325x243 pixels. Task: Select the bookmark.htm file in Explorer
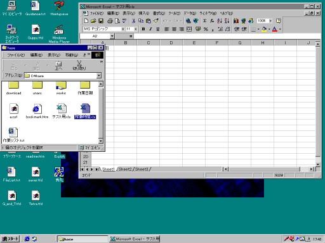[37, 111]
